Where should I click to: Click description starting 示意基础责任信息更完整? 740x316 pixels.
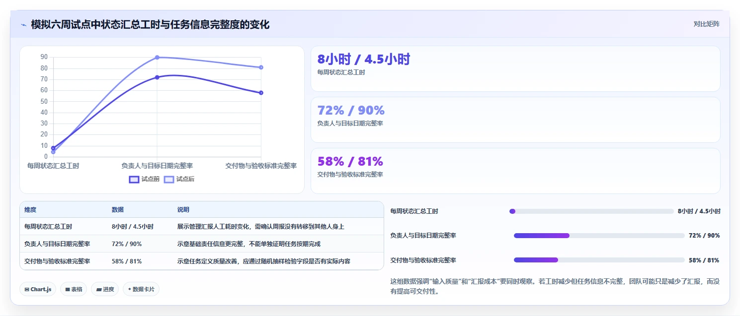(249, 244)
